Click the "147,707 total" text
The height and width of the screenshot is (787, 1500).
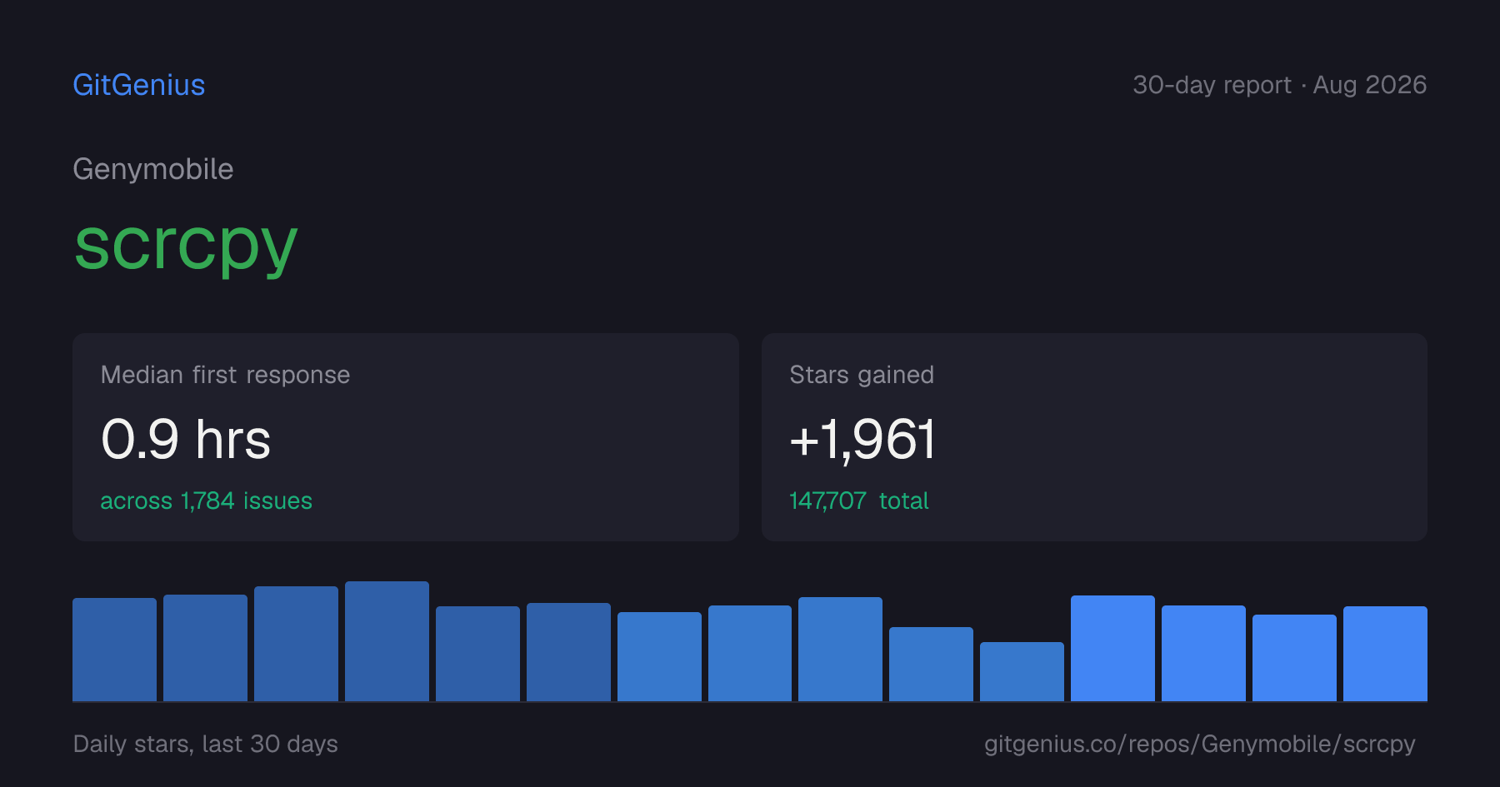(x=858, y=501)
